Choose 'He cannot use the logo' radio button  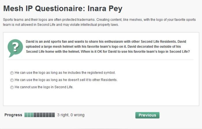(12, 87)
